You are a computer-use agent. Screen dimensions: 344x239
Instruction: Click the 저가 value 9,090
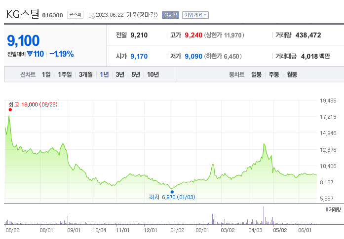coord(193,56)
